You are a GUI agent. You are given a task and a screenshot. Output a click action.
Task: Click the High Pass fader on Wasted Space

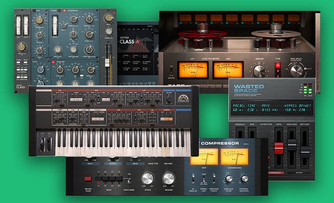(292, 145)
